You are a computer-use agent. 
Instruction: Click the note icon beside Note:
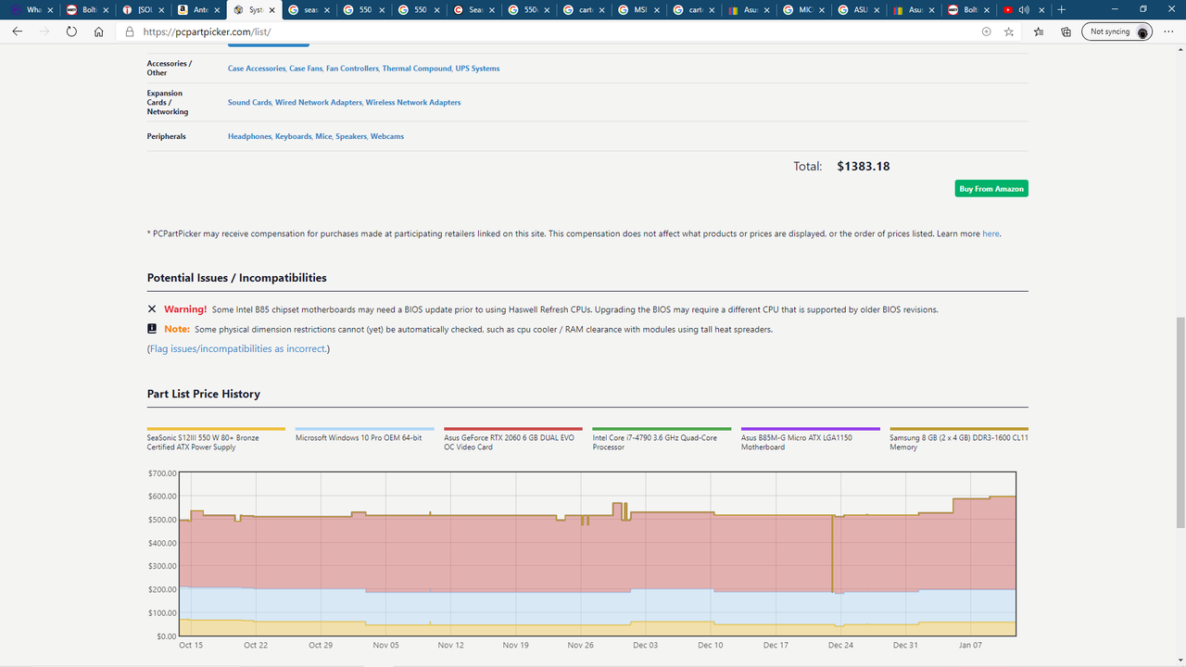pyautogui.click(x=152, y=329)
